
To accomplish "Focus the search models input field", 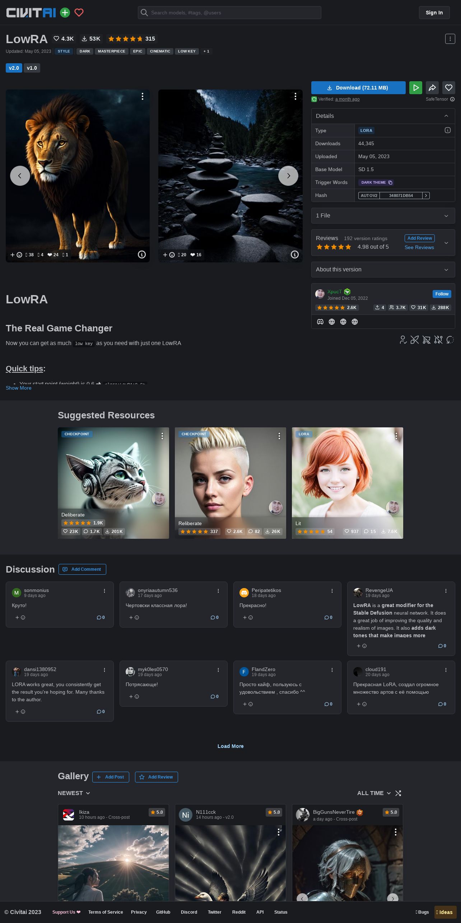I will (x=229, y=13).
